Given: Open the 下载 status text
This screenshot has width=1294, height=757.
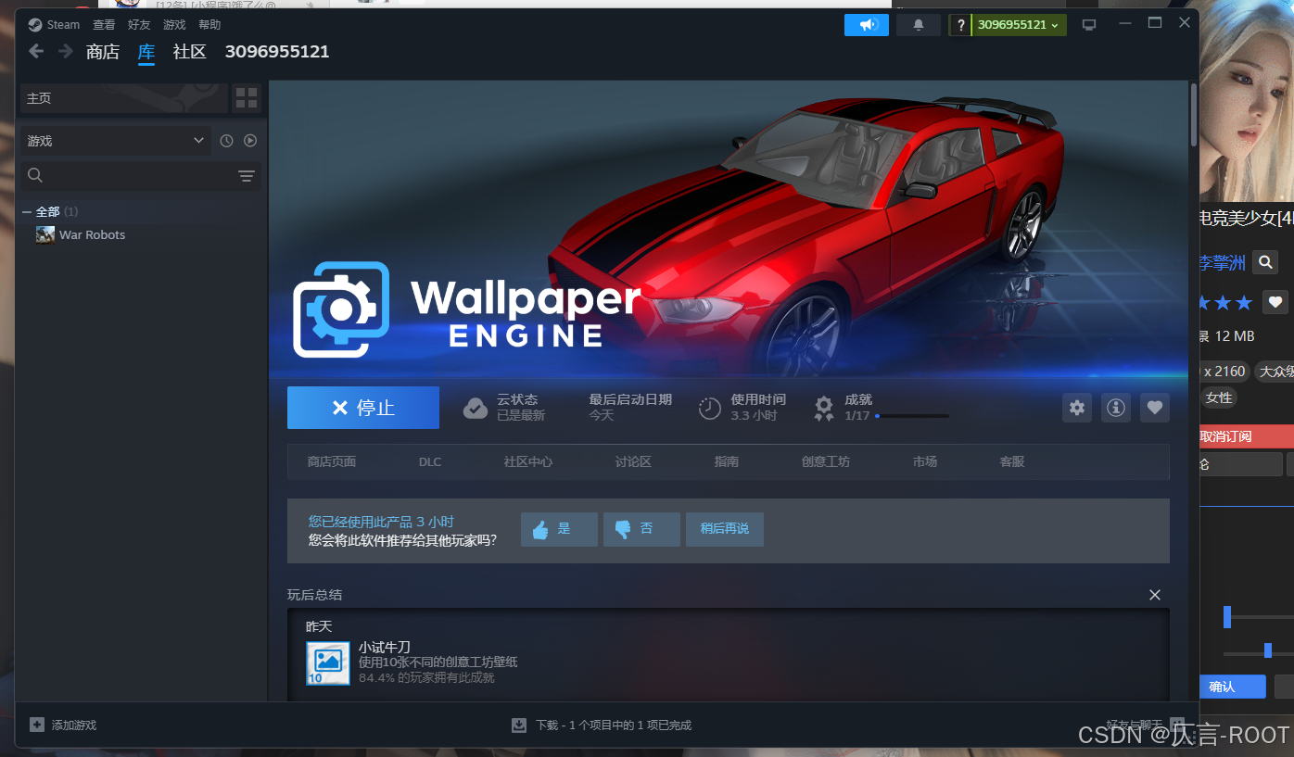Looking at the screenshot, I should point(614,725).
